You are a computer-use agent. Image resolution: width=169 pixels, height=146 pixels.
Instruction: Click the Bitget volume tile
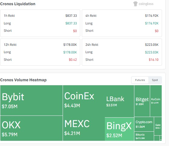[142, 101]
